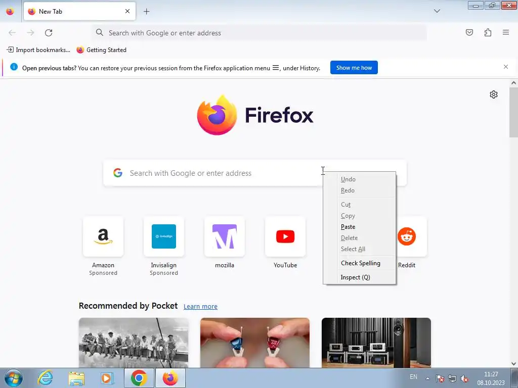Open the Firefox application menu hamburger icon
The height and width of the screenshot is (388, 518).
tap(505, 32)
